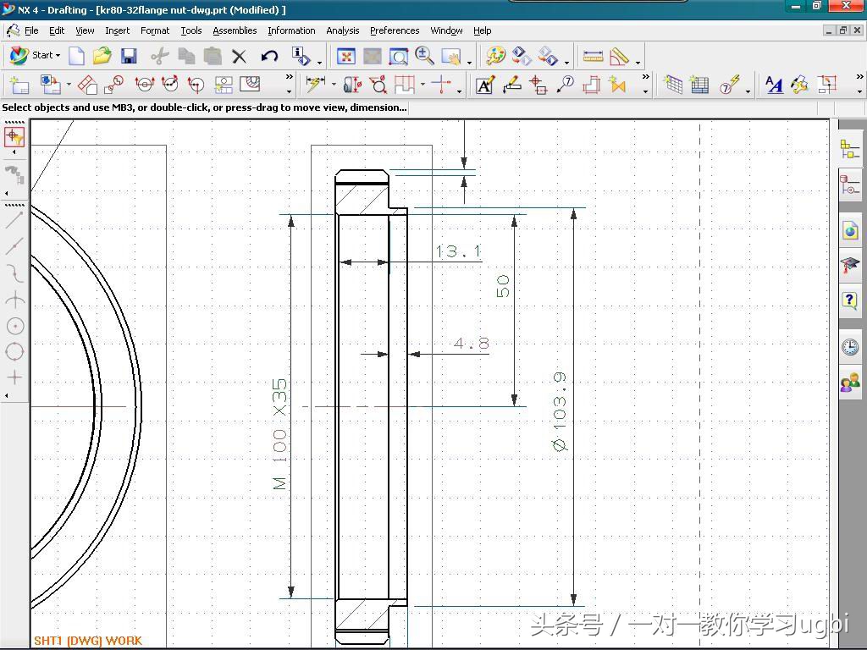Expand the Information icon dropdown arrow
867x650 pixels.
pos(319,61)
